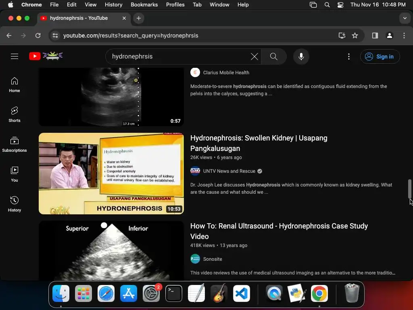
Task: Click '418K views' under Renal Ultrasound video
Action: tap(202, 245)
